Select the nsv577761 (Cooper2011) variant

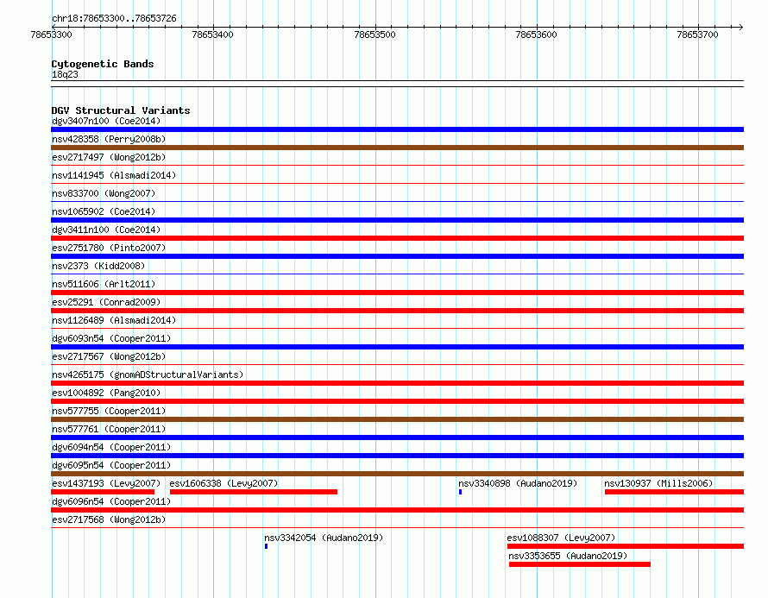click(109, 429)
